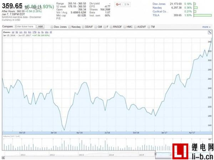
Task: Enable the Nasdaq comparison checkbox
Action: [69, 27]
